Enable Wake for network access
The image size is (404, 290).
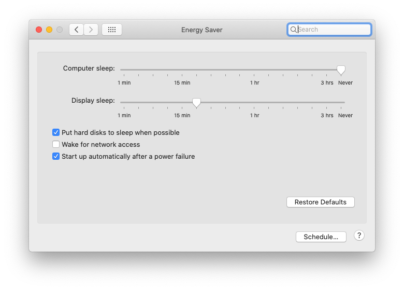tap(56, 144)
